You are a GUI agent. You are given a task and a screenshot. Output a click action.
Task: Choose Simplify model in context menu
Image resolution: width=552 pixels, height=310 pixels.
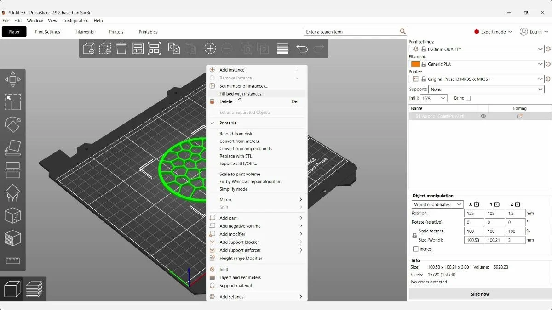[256, 189]
